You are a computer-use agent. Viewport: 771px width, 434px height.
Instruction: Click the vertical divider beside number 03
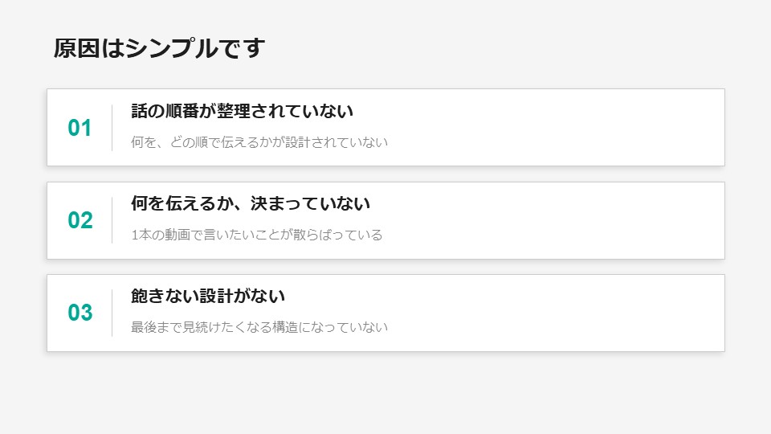coord(112,313)
